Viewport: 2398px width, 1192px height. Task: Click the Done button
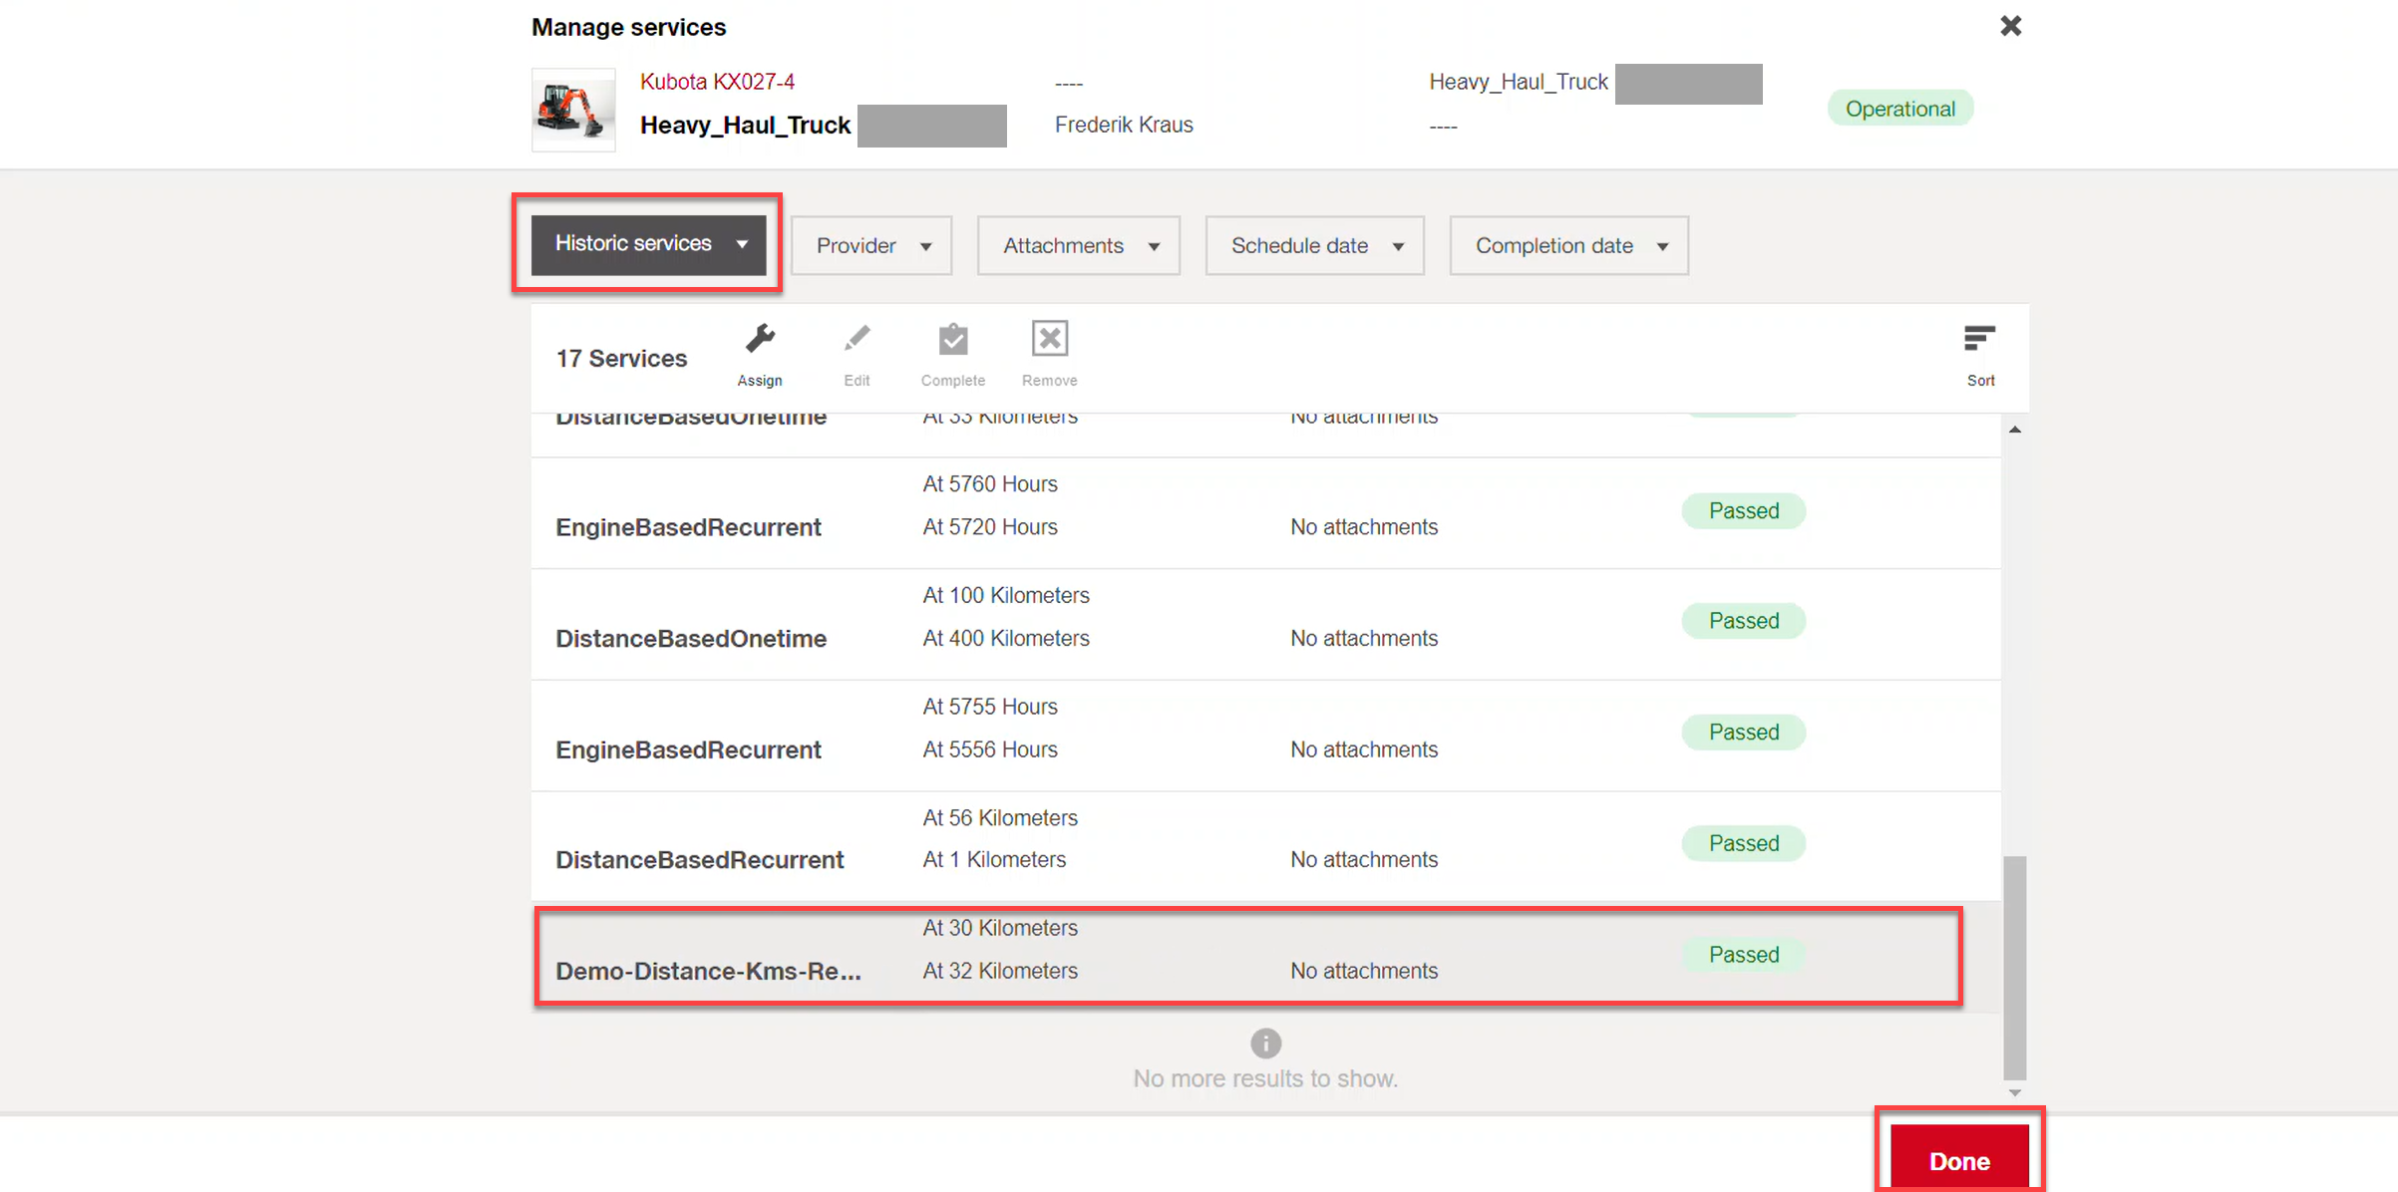1959,1160
